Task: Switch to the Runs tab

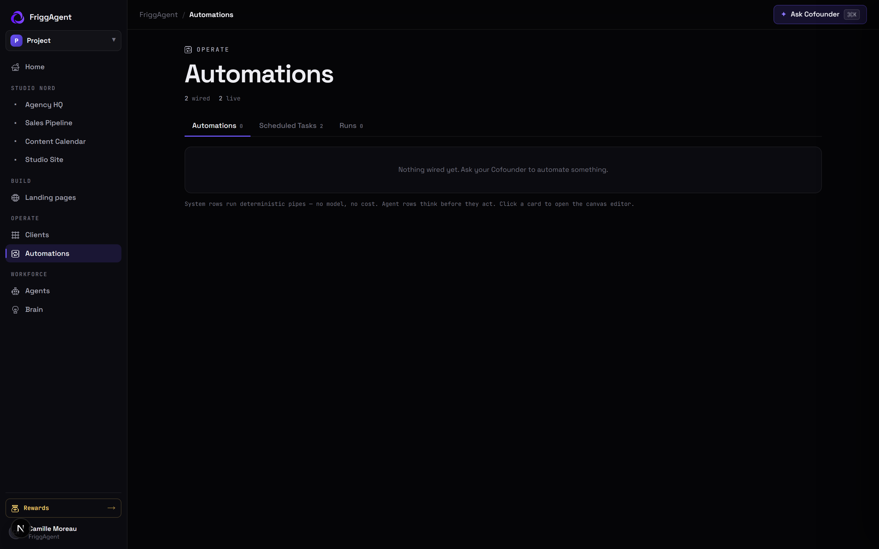Action: tap(351, 126)
